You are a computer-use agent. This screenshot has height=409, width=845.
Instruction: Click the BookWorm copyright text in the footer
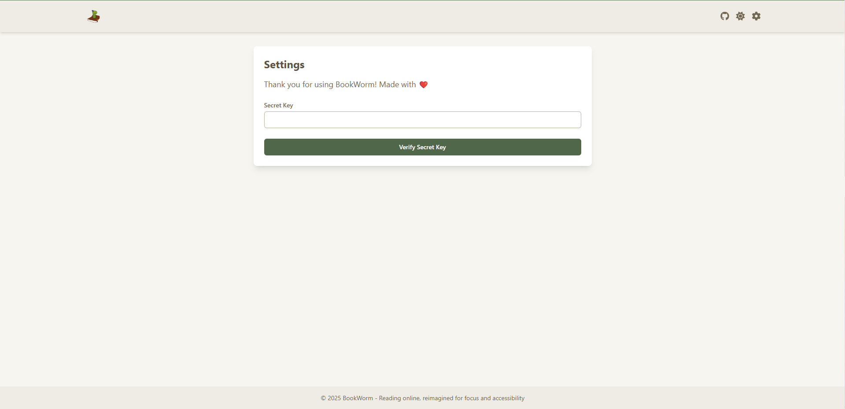coord(422,398)
